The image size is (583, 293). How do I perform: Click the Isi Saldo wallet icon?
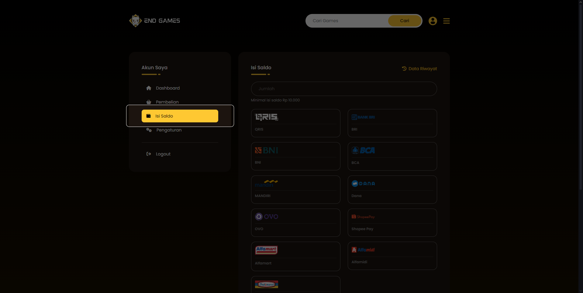[x=149, y=116]
